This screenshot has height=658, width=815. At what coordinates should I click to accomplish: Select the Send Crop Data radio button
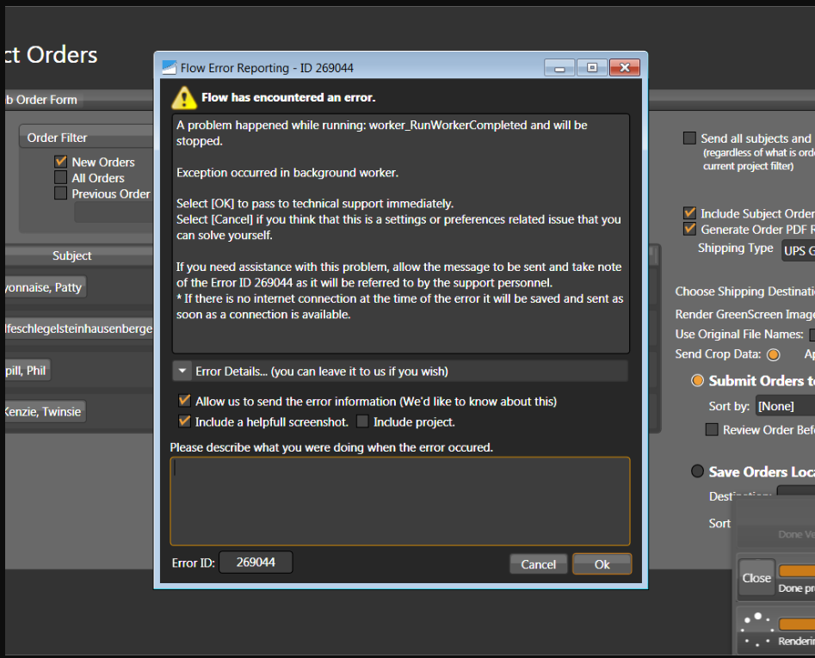(774, 354)
